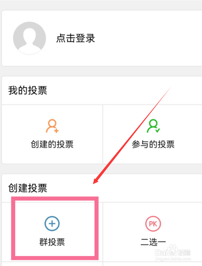Select the 群投票 text label
Image resolution: width=202 pixels, height=266 pixels.
(x=52, y=242)
